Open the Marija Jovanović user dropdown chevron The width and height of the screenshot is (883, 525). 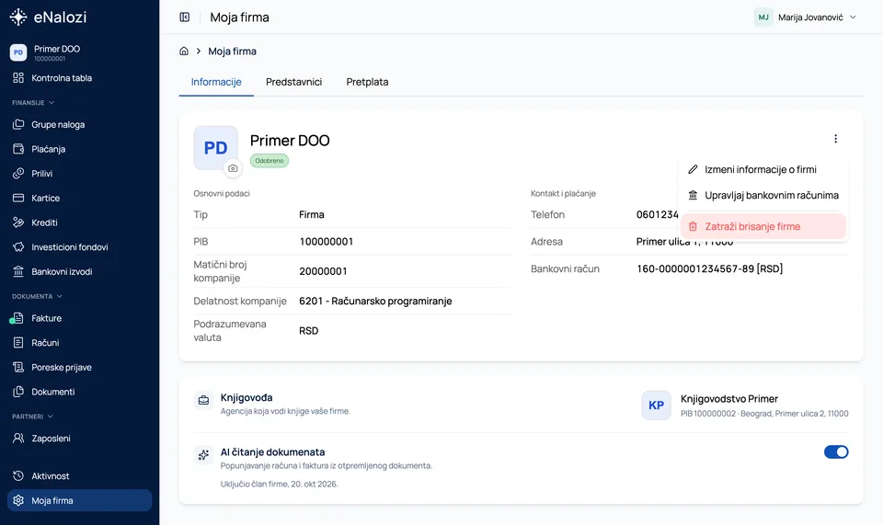click(x=853, y=17)
